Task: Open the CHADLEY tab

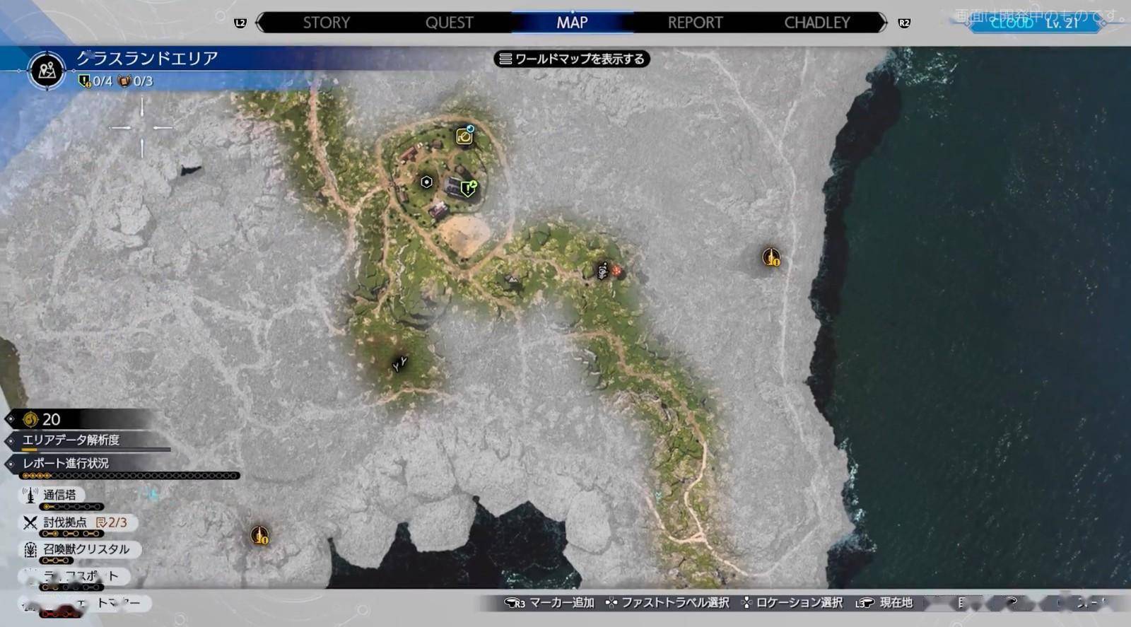Action: click(x=816, y=23)
